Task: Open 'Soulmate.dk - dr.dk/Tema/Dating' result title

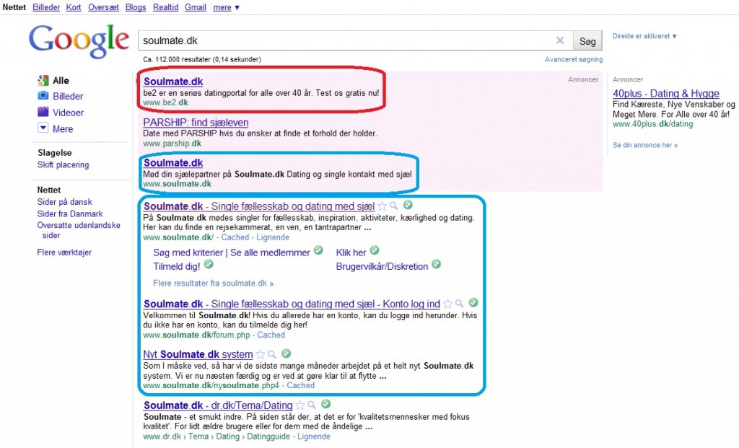Action: pos(218,405)
